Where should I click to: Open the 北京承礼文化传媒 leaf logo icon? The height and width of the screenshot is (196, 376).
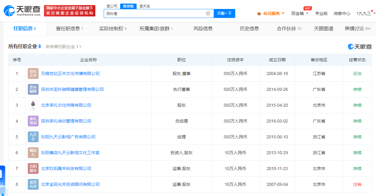33,105
